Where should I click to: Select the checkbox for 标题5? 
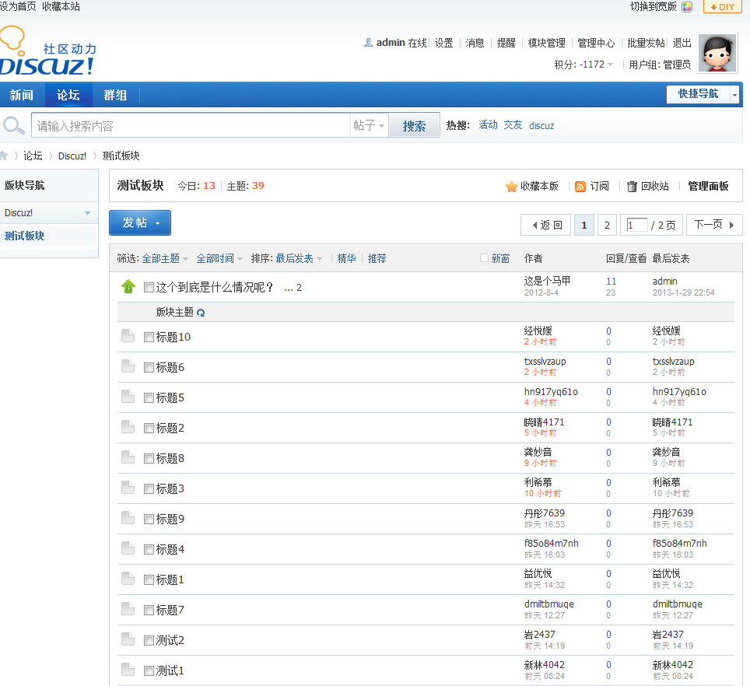click(x=149, y=398)
